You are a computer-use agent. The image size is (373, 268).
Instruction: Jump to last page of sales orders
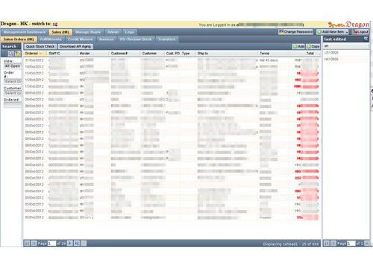77,243
